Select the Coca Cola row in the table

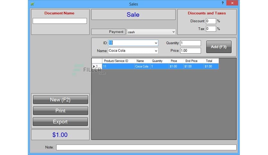160,66
